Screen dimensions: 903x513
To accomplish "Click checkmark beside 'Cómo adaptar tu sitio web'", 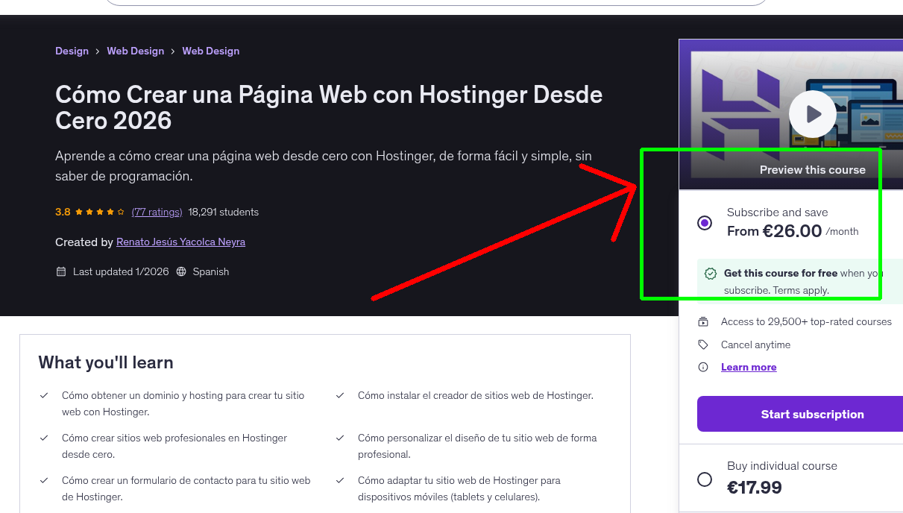I will tap(340, 480).
